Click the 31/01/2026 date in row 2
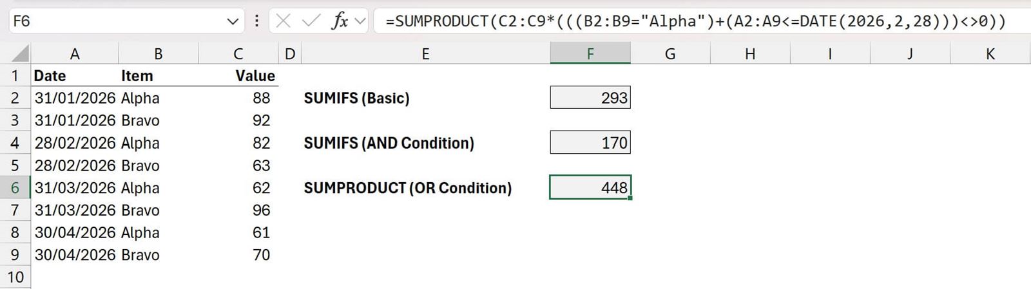Image resolution: width=1031 pixels, height=289 pixels. click(75, 98)
